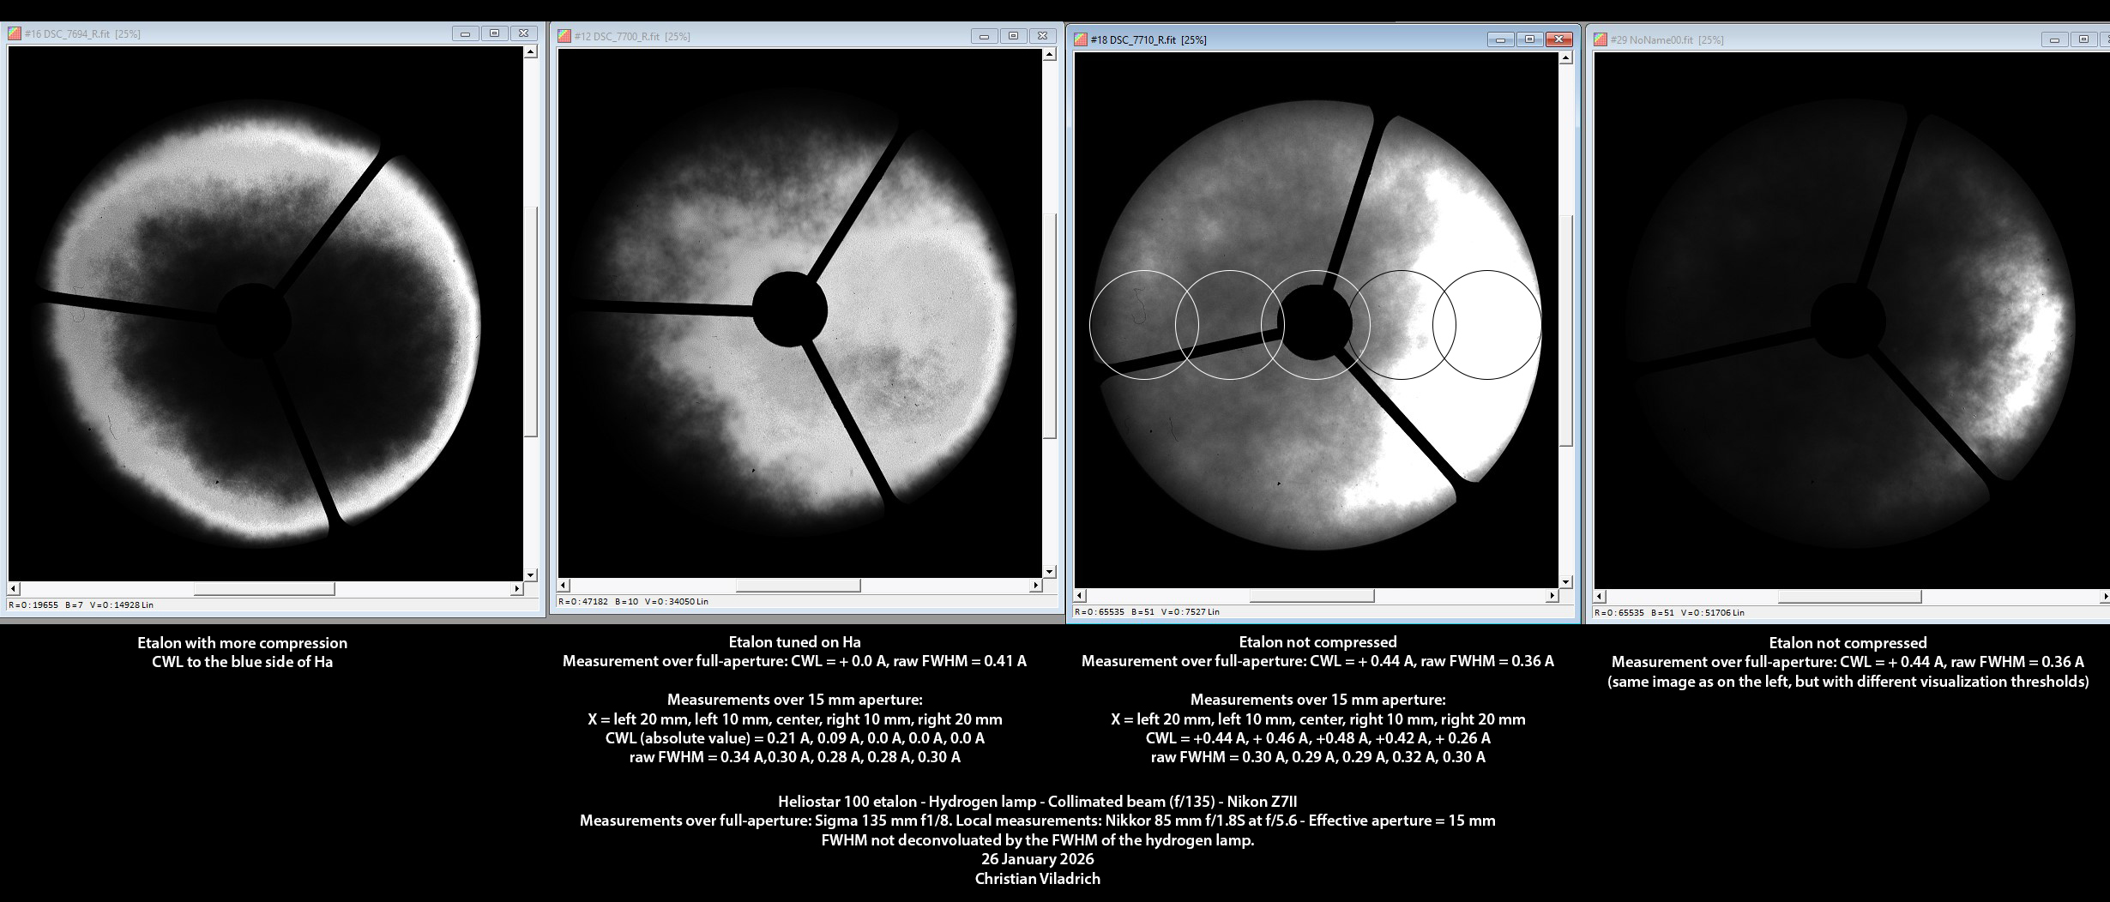Close the DSC_7710_R.fit window
2110x902 pixels.
click(1558, 39)
